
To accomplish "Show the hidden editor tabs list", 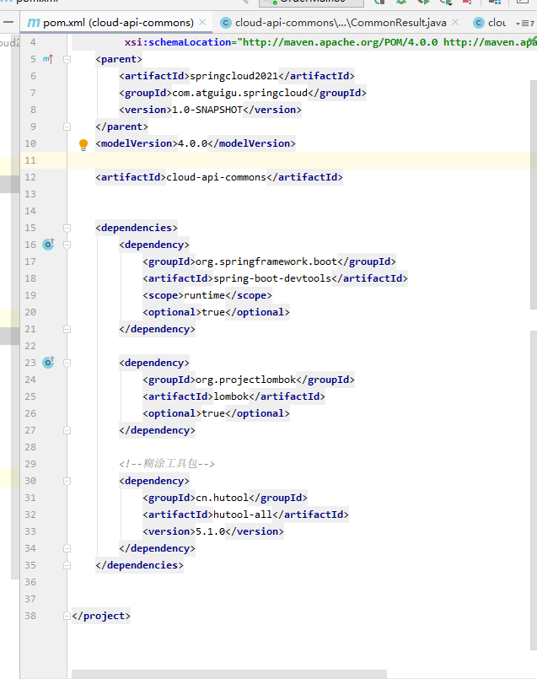I will pos(524,24).
